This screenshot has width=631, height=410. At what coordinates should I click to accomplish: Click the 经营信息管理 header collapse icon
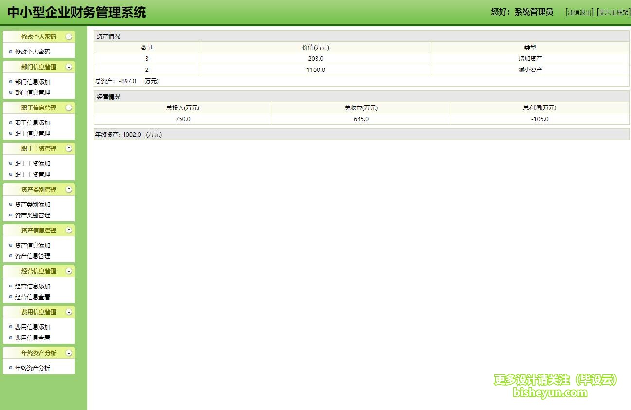pos(69,271)
